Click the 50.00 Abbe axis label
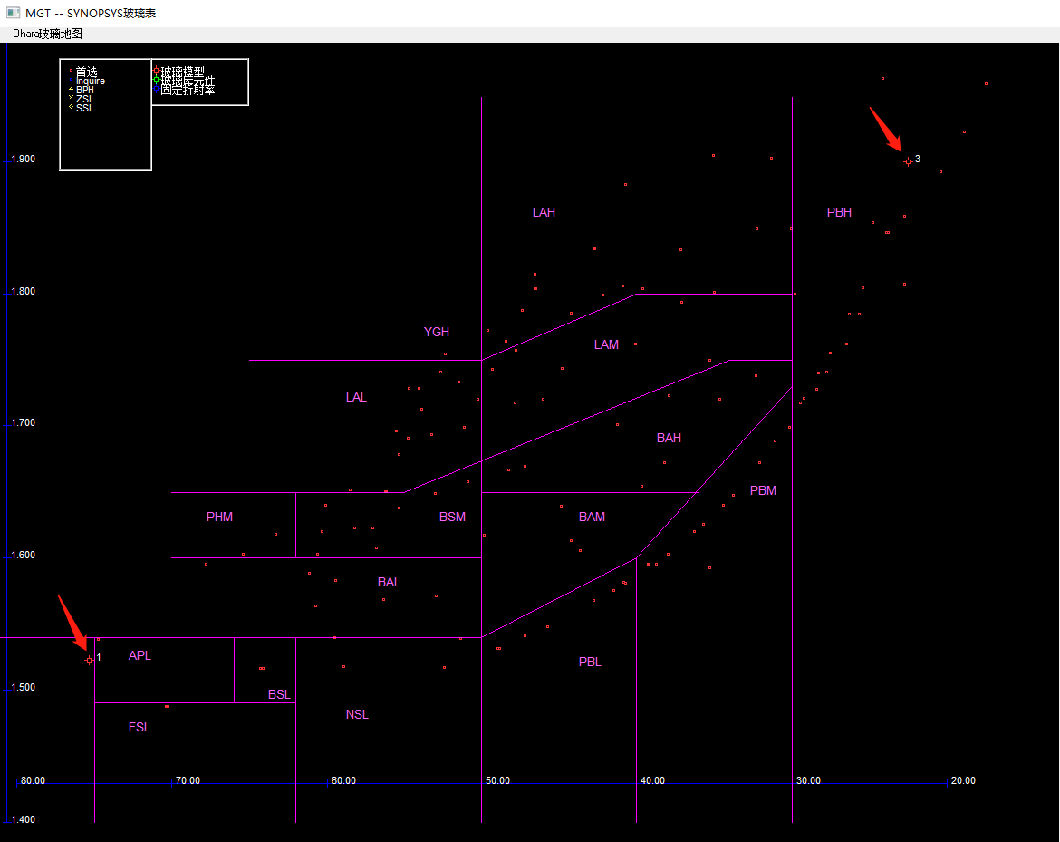Screen dimensions: 1060x842 pyautogui.click(x=497, y=780)
